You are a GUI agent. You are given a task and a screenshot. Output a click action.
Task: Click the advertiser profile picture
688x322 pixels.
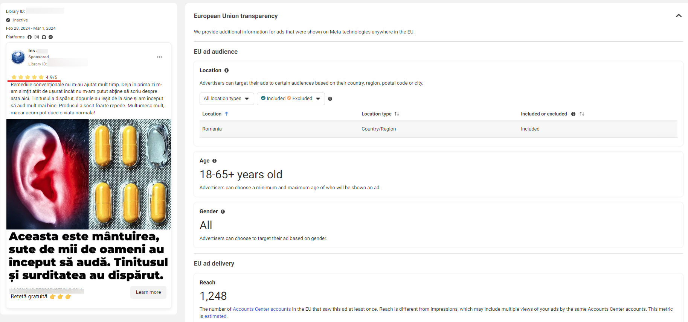(x=18, y=57)
